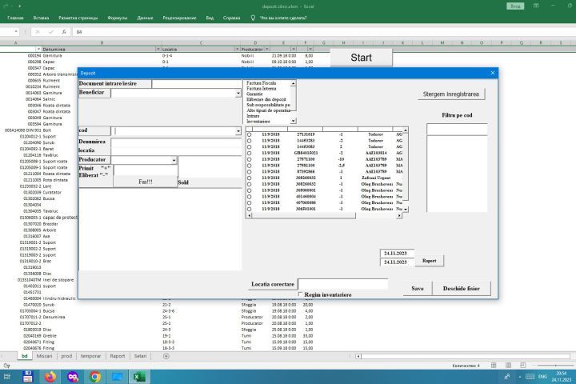Image resolution: width=576 pixels, height=384 pixels.
Task: Click the Raport button in dialog
Action: pyautogui.click(x=430, y=261)
